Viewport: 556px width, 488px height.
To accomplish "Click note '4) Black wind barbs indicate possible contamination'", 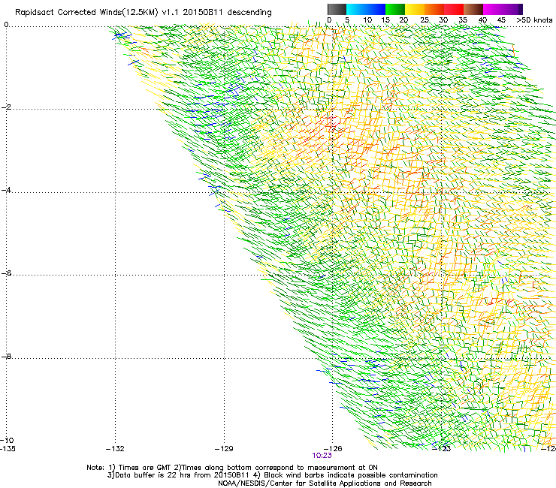I will tap(345, 475).
